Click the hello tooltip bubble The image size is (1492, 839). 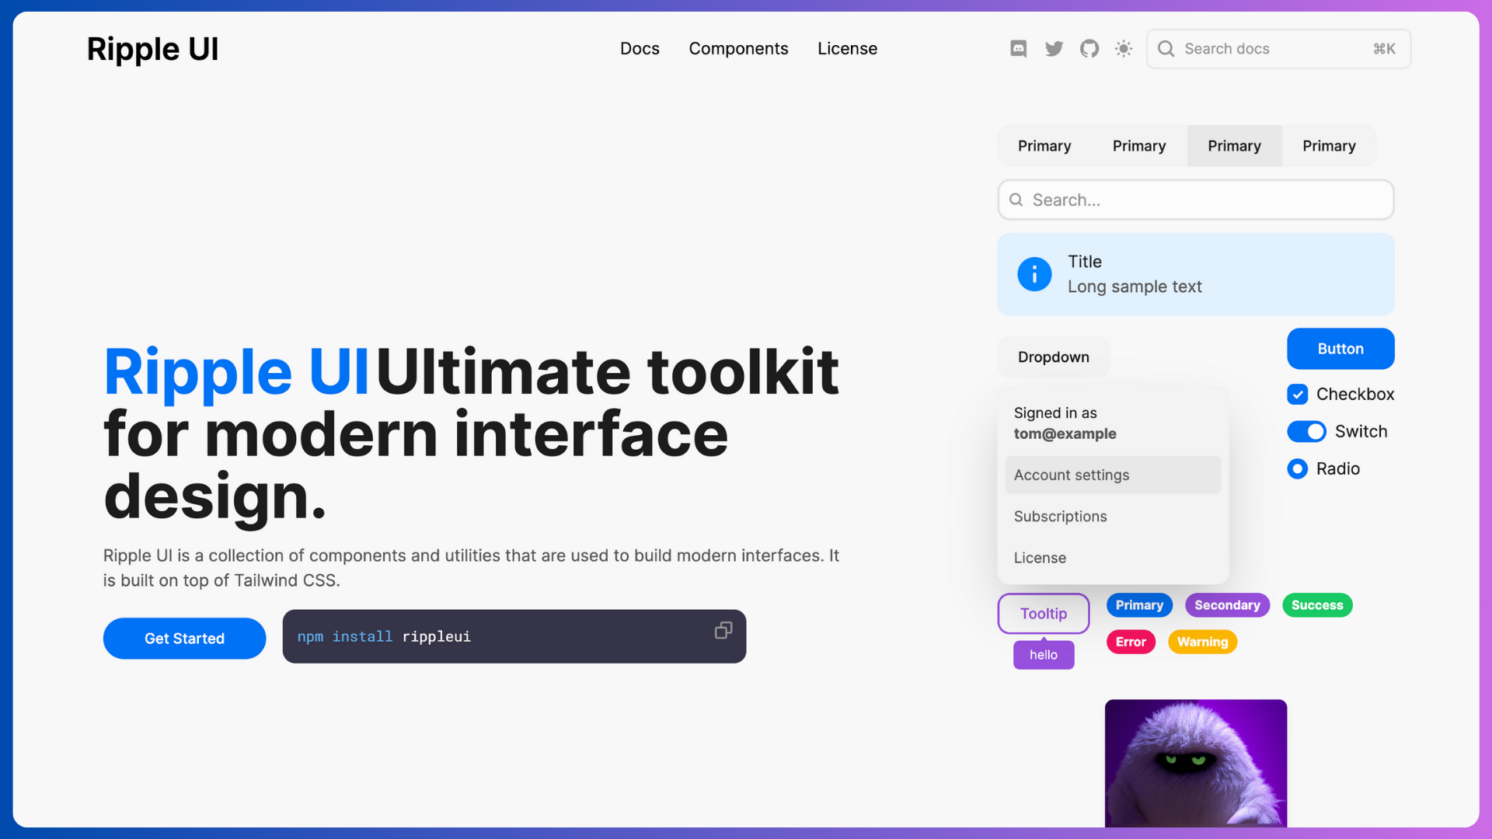pyautogui.click(x=1043, y=655)
